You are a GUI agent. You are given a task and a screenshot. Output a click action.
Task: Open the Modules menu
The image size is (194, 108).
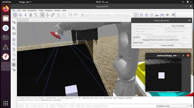pyautogui.click(x=49, y=11)
